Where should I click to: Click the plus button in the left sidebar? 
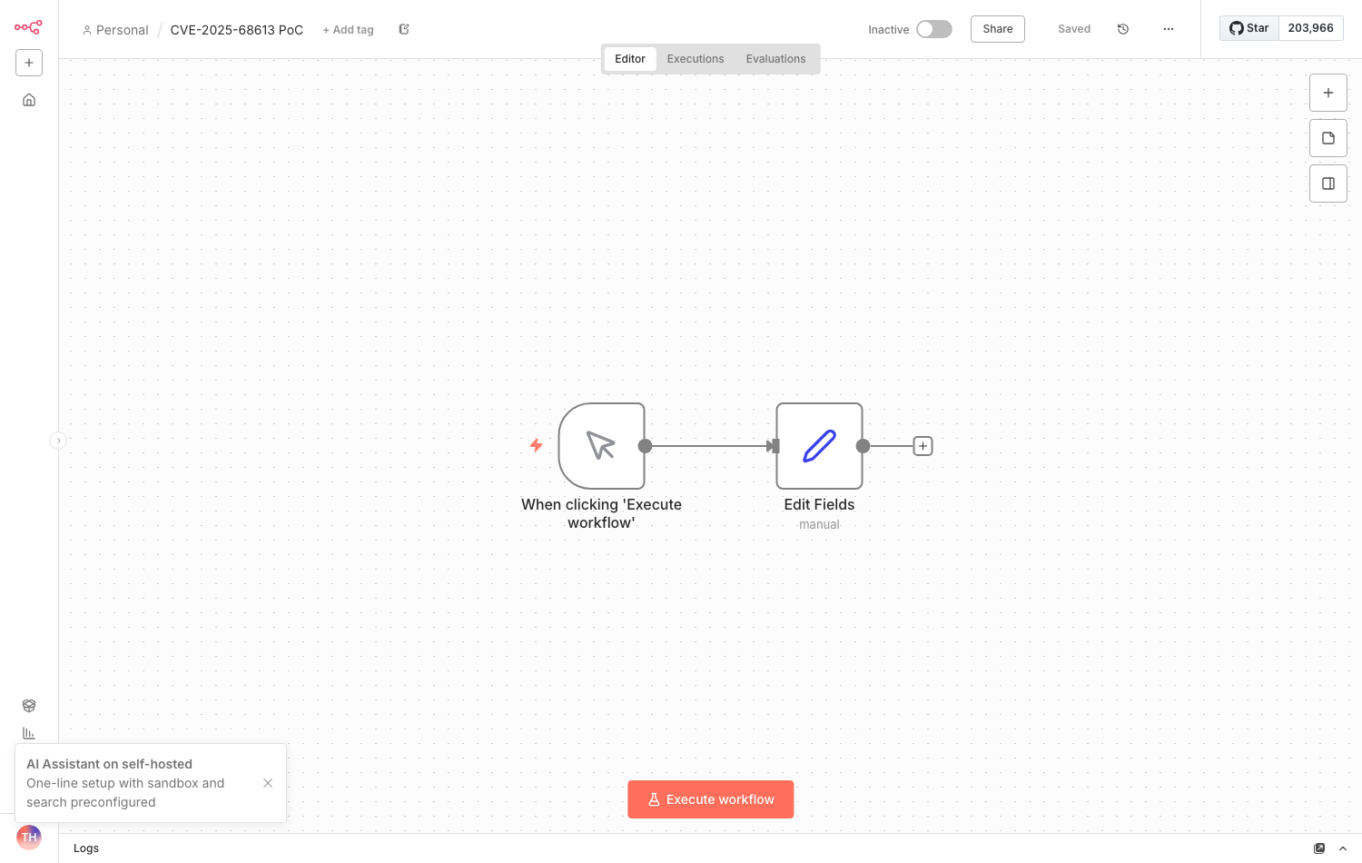[29, 63]
